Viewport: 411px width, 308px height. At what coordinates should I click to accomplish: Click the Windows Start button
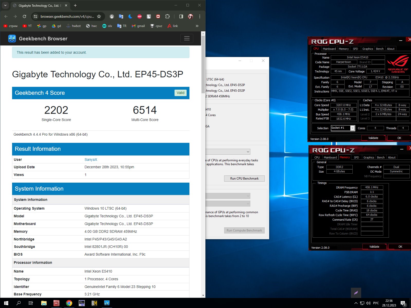tap(6, 303)
